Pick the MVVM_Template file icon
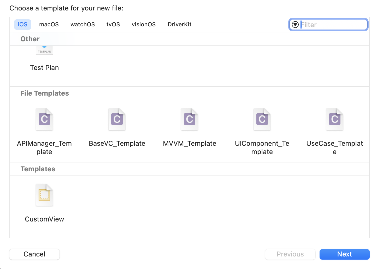 [190, 119]
